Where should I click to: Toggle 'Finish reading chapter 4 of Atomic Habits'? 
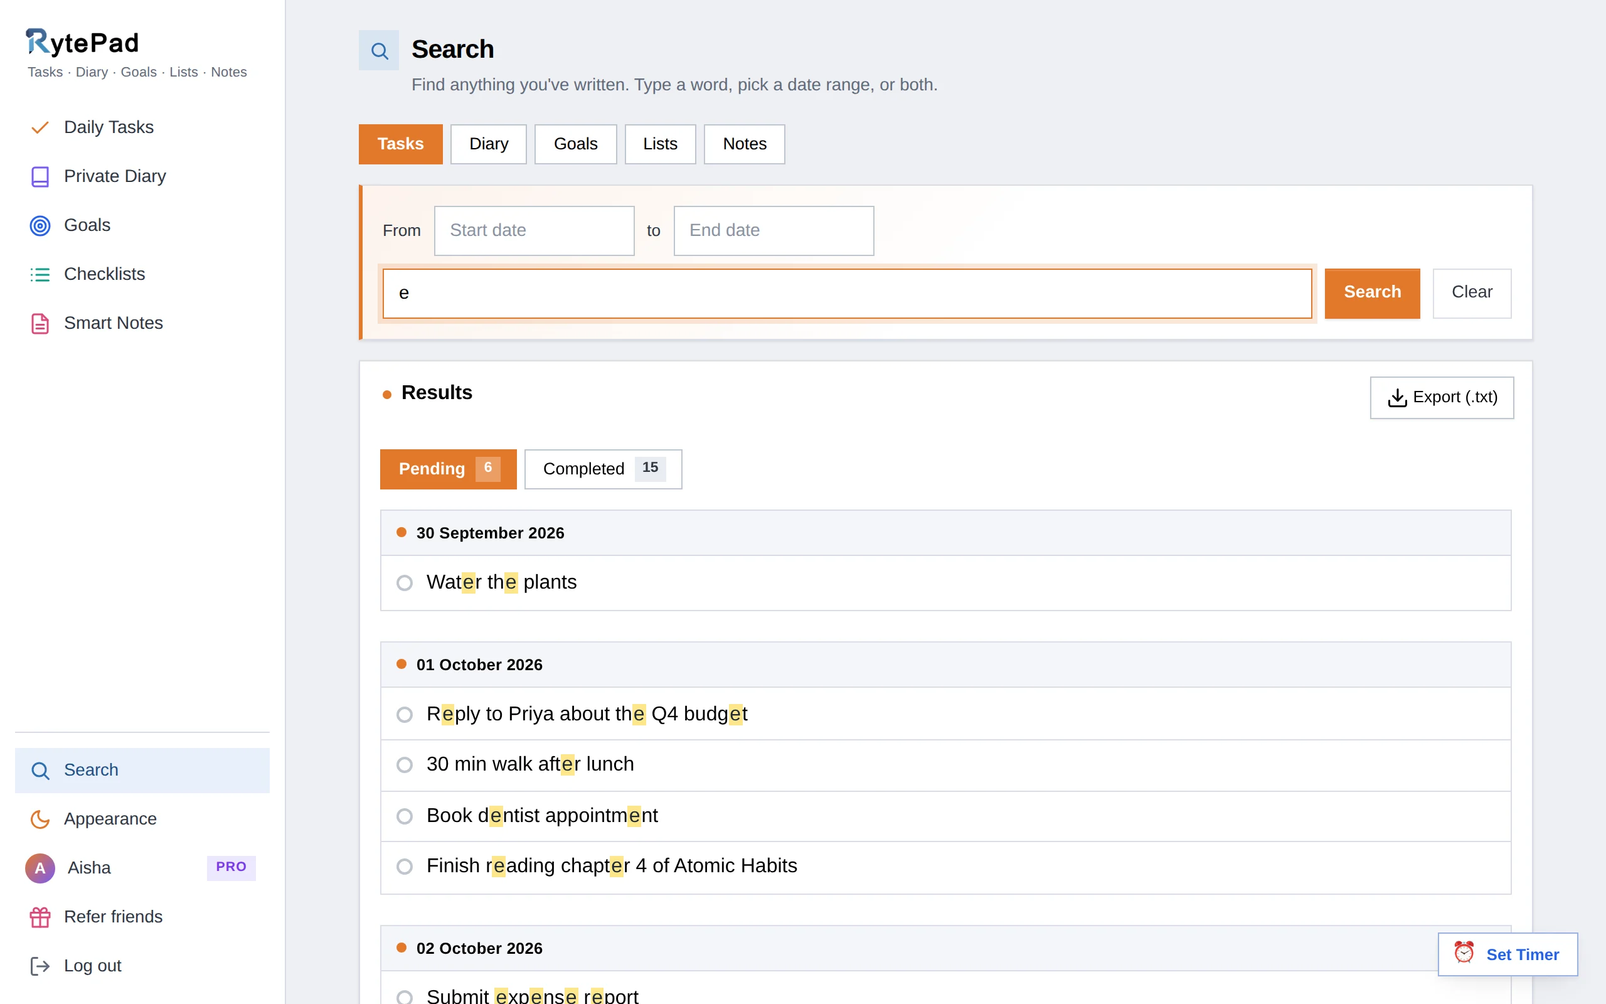pos(404,867)
